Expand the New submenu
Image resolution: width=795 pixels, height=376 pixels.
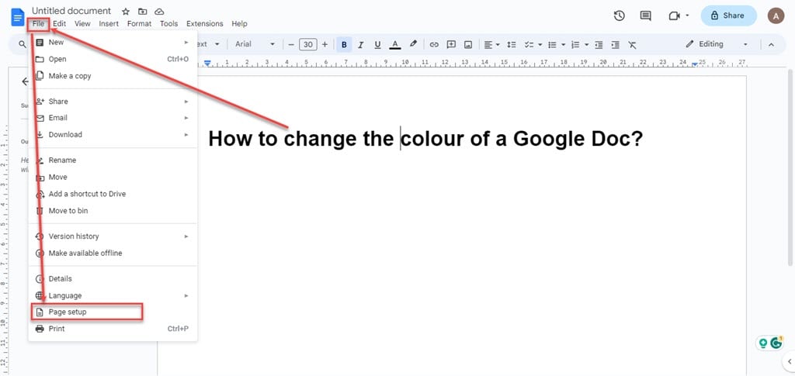pyautogui.click(x=113, y=43)
